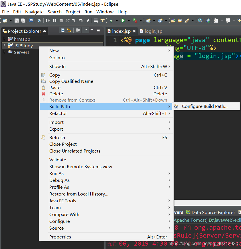Viewport: 241px width, 249px height.
Task: Select Properties in context menu
Action: (x=106, y=237)
